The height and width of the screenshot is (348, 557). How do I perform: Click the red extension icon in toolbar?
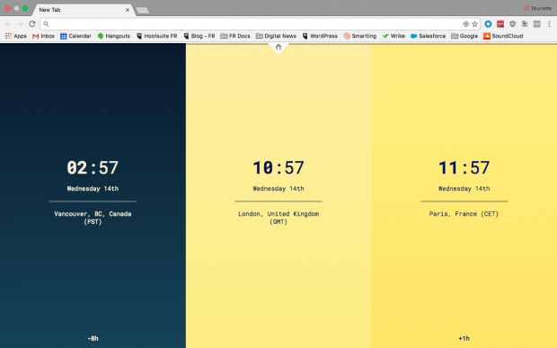click(x=500, y=23)
